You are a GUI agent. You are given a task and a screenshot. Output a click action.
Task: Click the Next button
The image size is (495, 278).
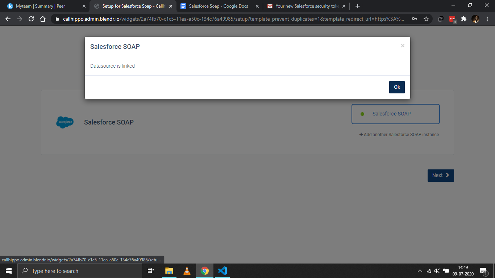click(x=441, y=175)
